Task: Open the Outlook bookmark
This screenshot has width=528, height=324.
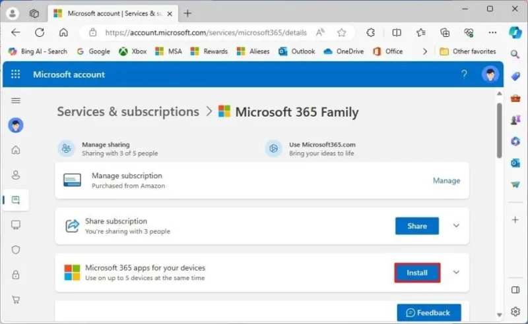Action: (x=296, y=51)
